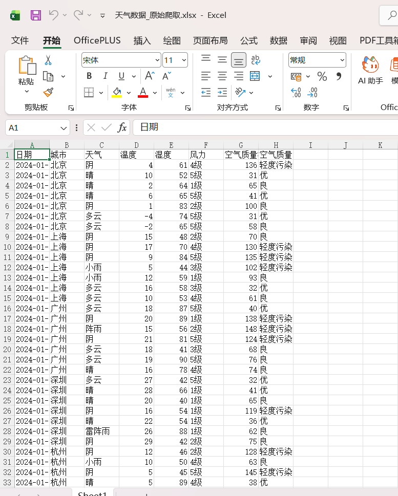
Task: Redo the last undone action
Action: tap(78, 15)
